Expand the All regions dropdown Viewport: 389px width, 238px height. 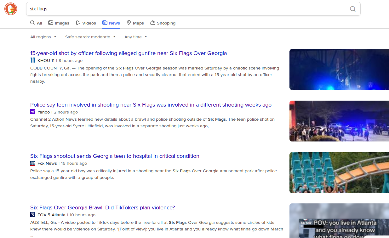click(43, 37)
